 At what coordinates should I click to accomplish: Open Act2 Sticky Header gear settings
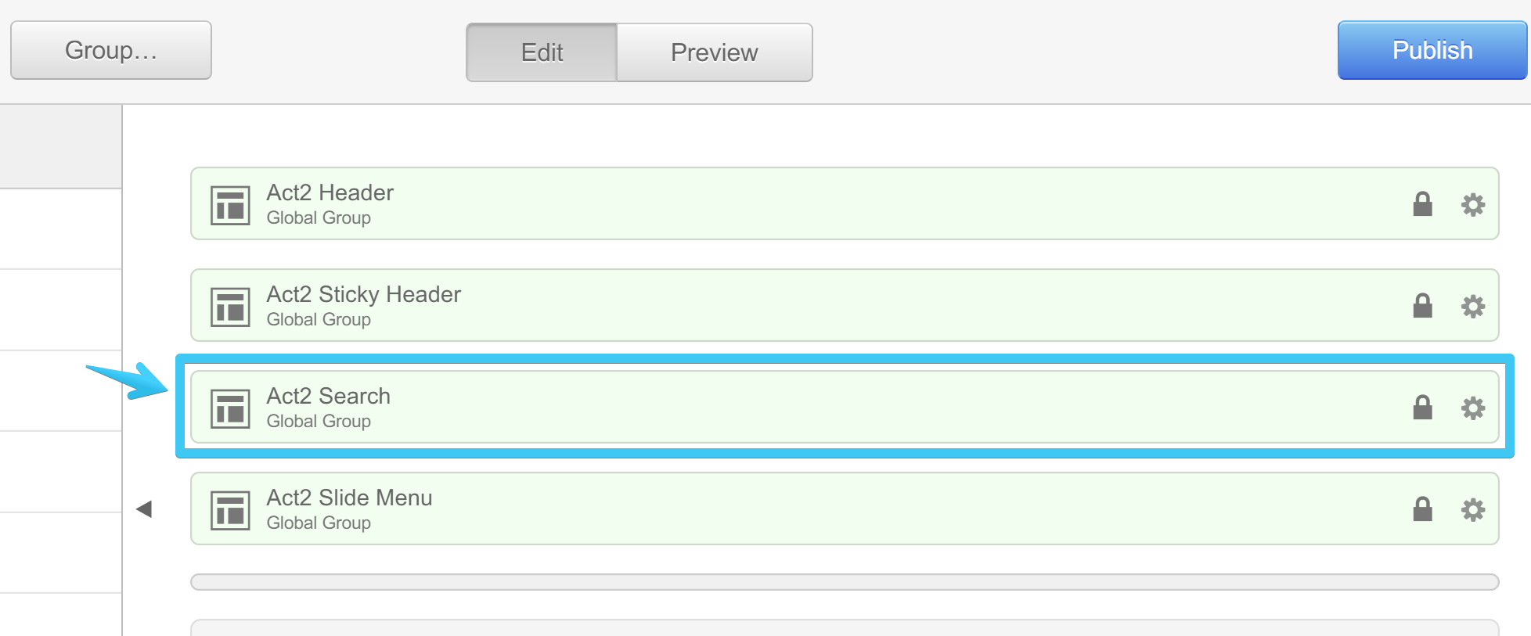click(x=1473, y=307)
